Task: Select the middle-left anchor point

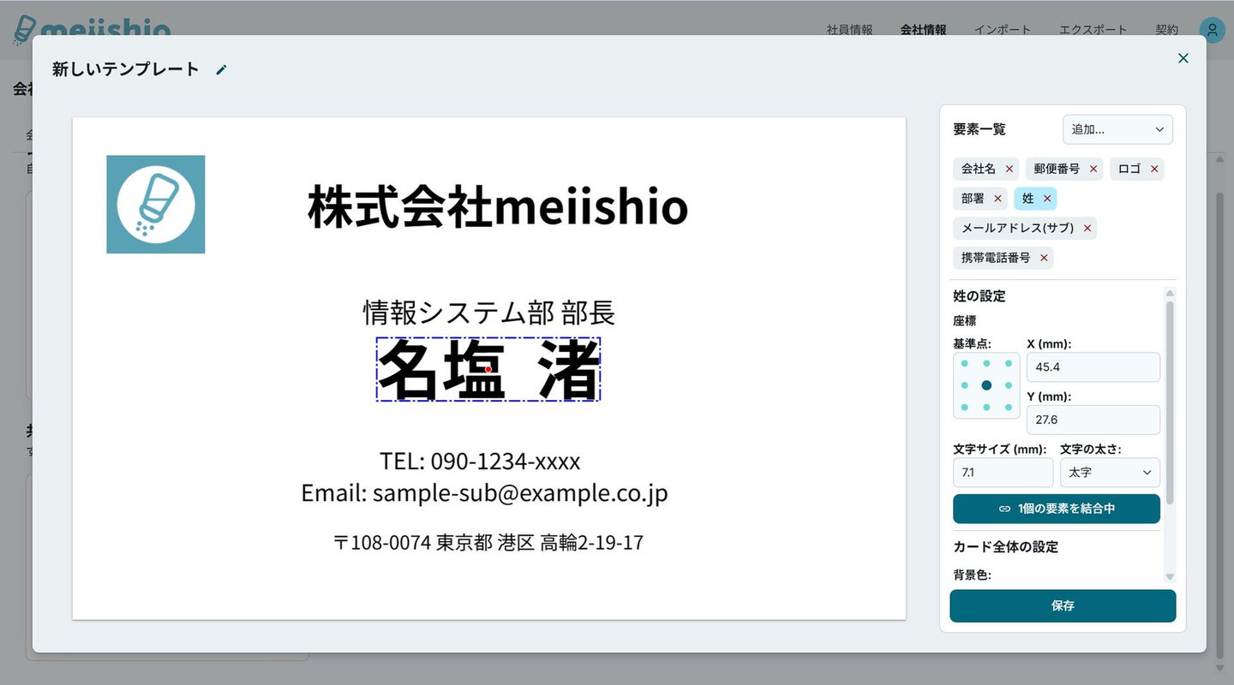Action: coord(965,385)
